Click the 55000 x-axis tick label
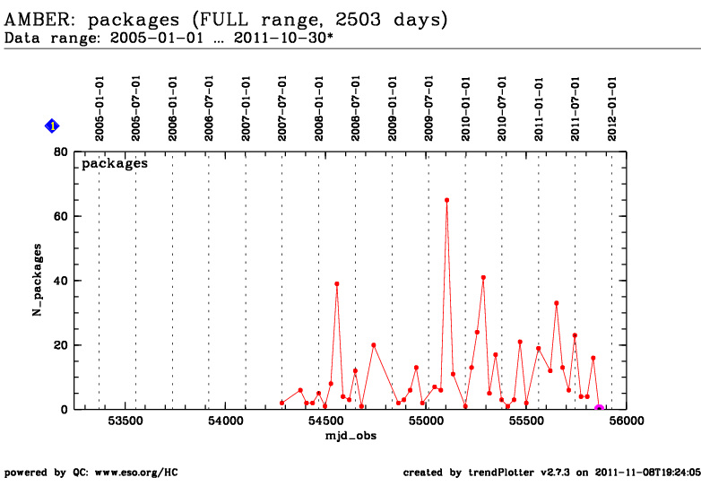Image resolution: width=701 pixels, height=486 pixels. tap(426, 421)
